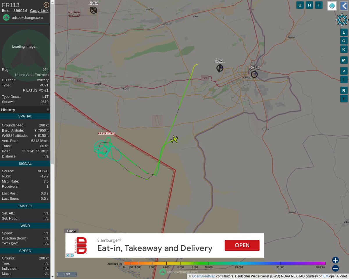Click the Baro. Altitude value 7950 ft
The image size is (349, 279).
tap(41, 130)
